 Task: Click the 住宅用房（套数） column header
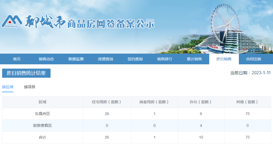pyautogui.click(x=107, y=102)
